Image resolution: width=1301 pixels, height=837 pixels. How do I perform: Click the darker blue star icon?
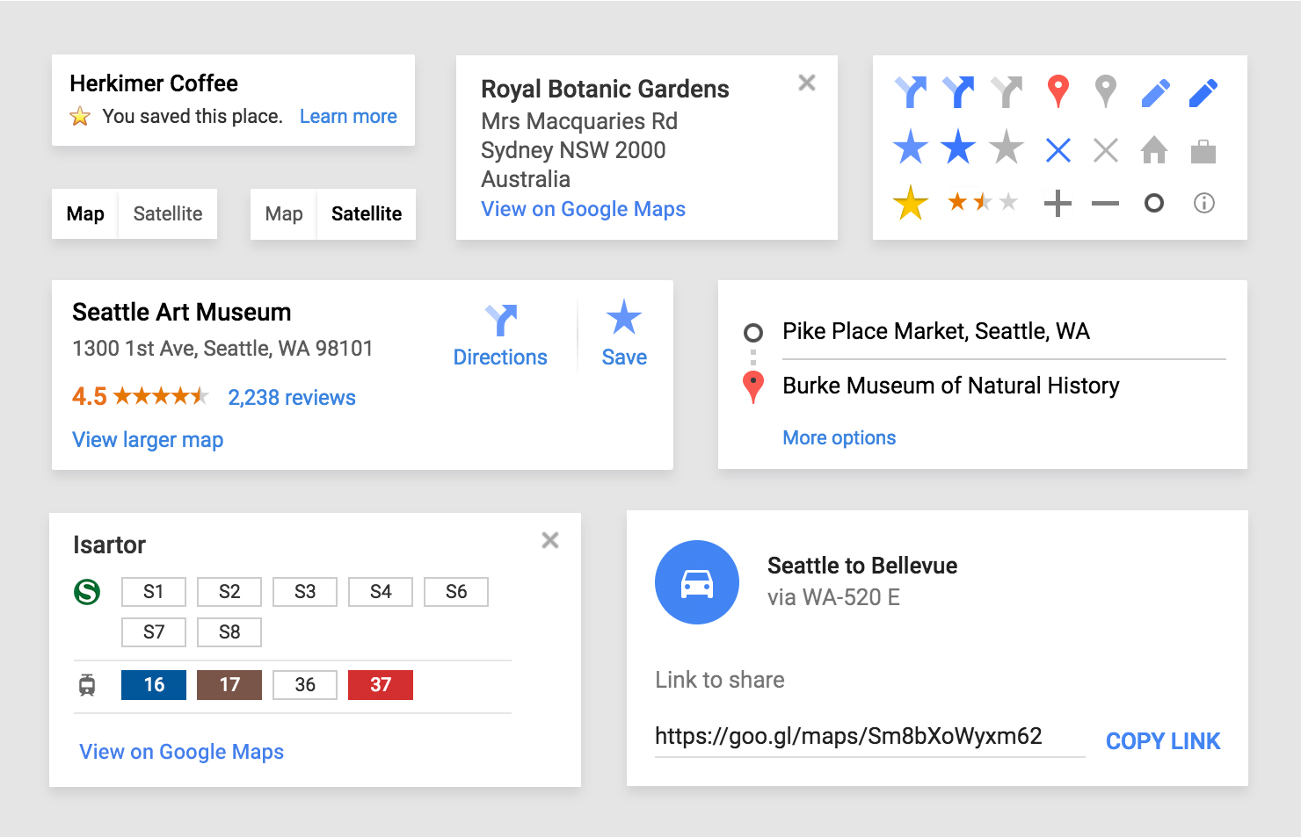pos(958,148)
